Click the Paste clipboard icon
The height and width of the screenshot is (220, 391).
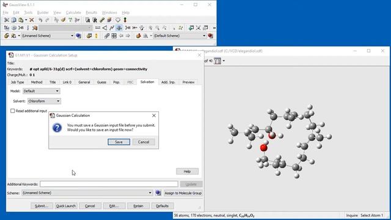[x=21, y=20]
